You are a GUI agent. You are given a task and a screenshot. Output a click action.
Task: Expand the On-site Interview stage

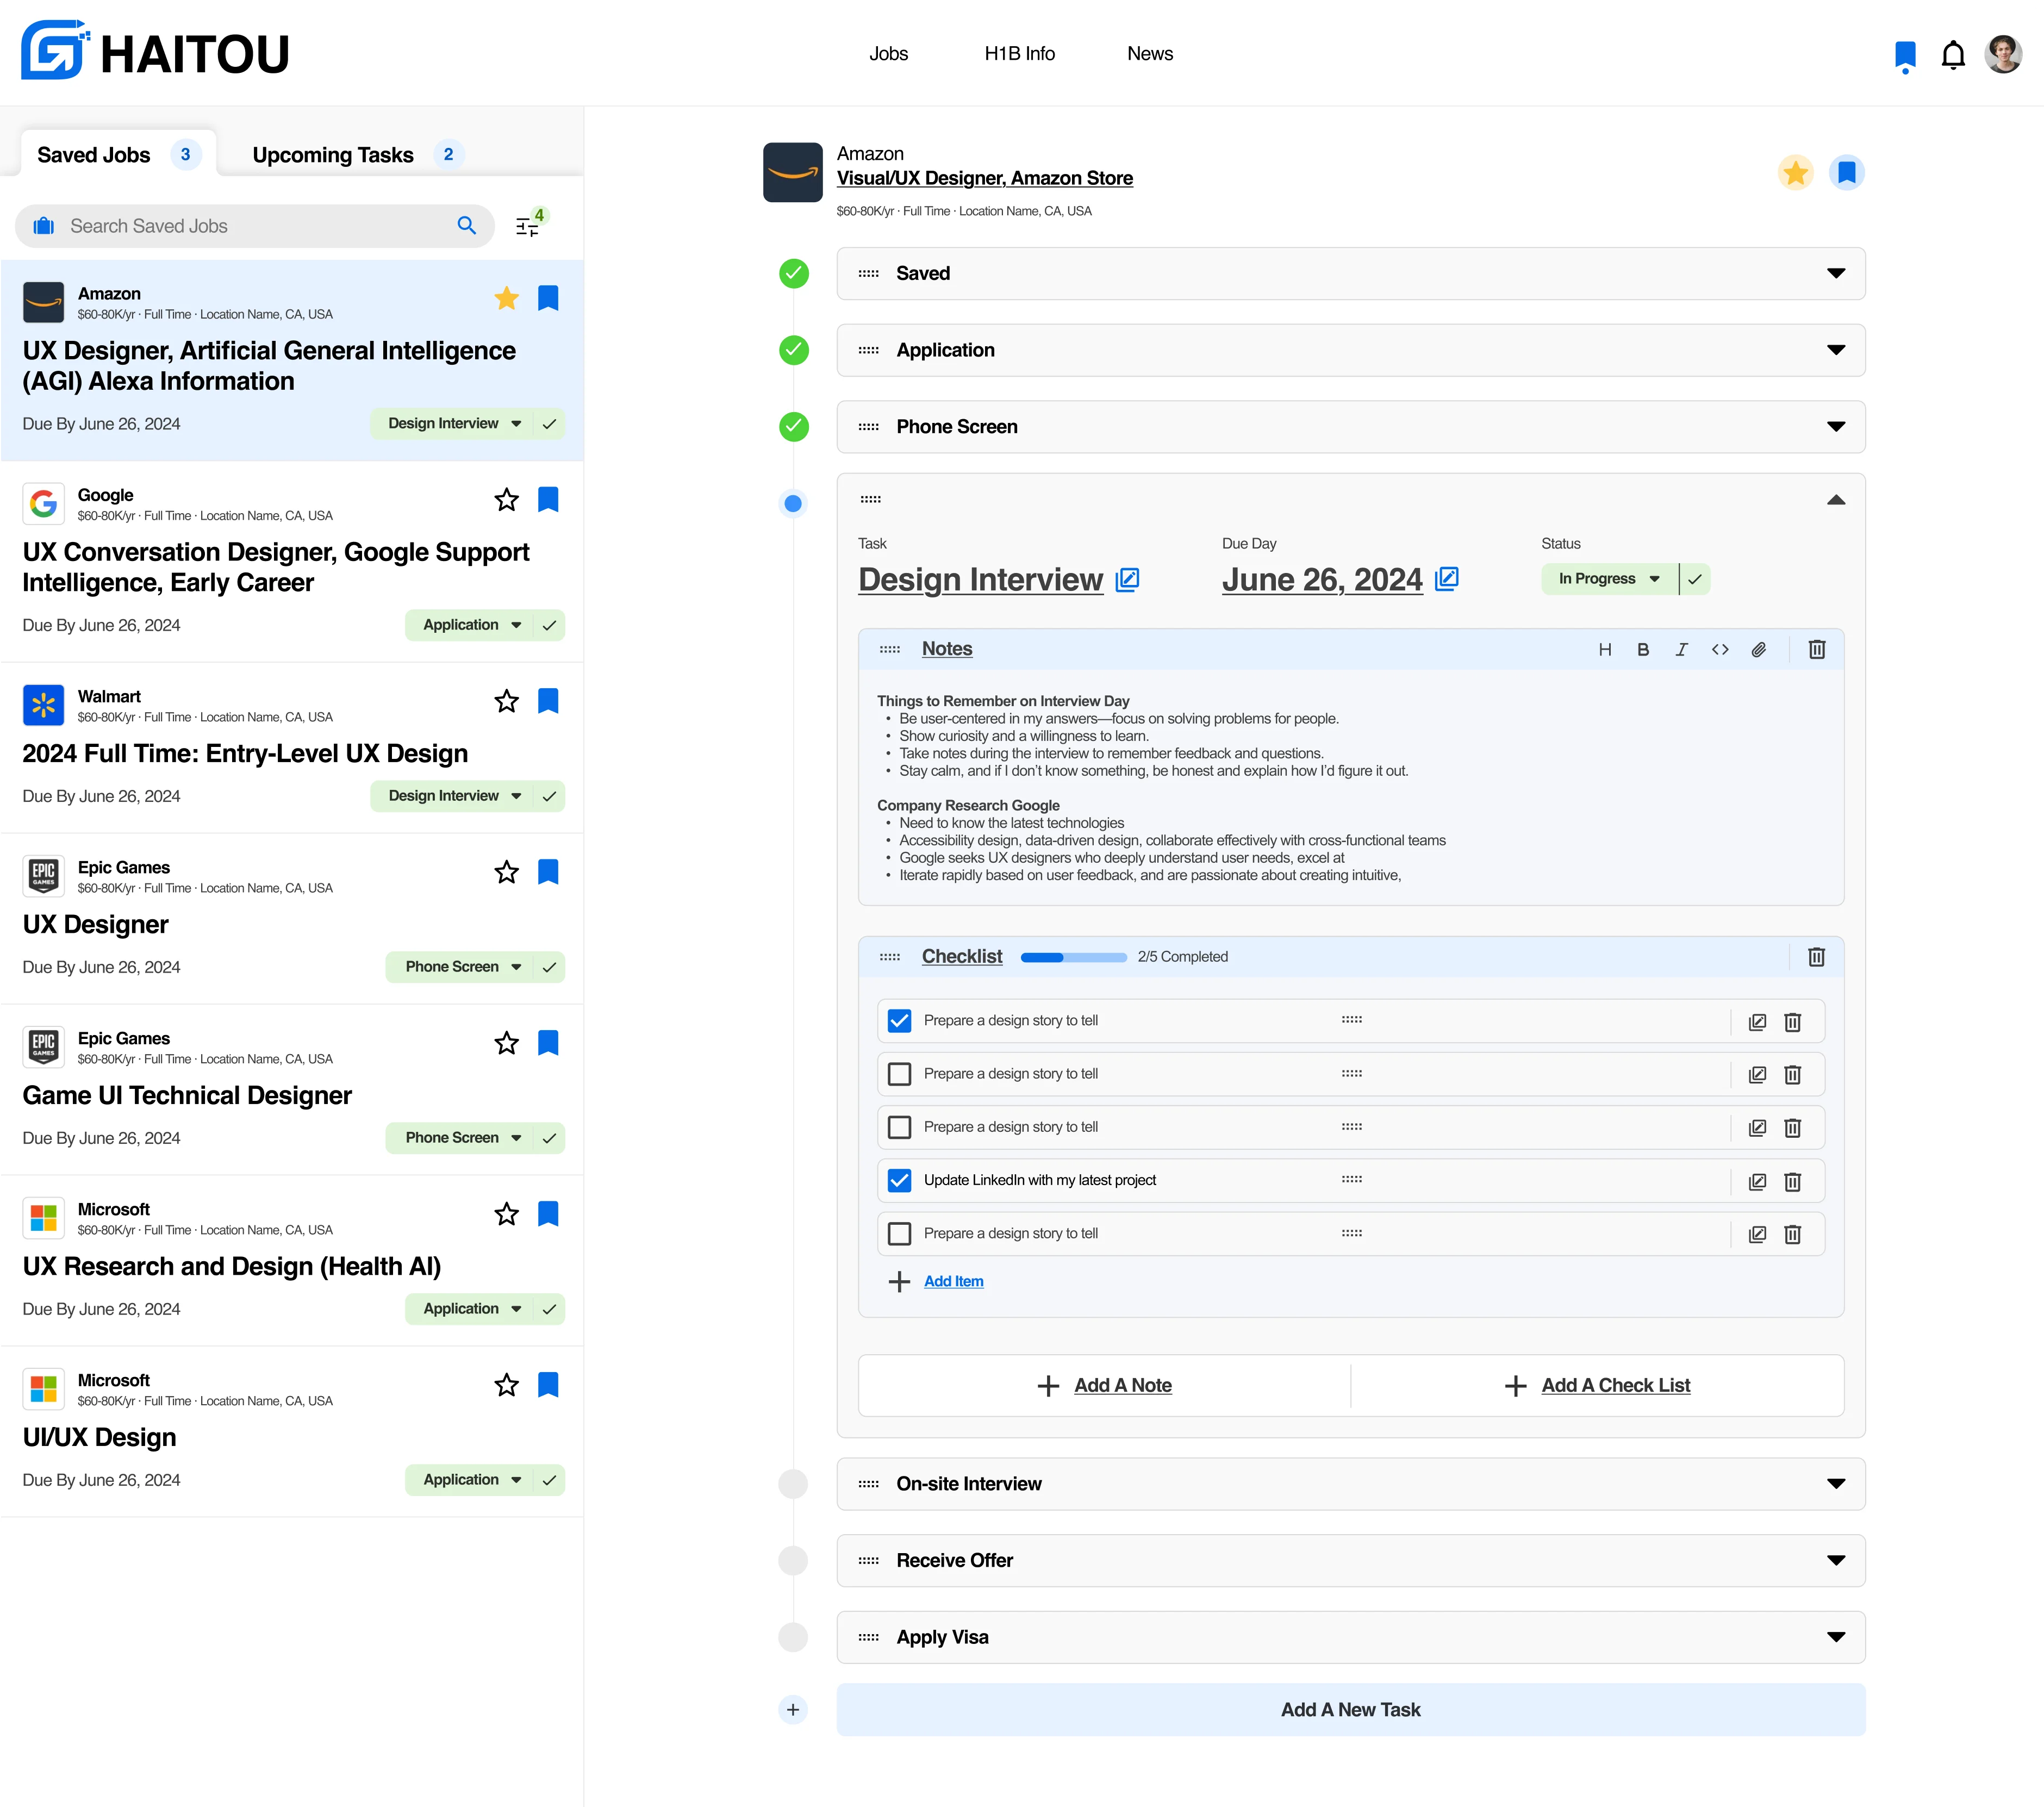point(1836,1484)
